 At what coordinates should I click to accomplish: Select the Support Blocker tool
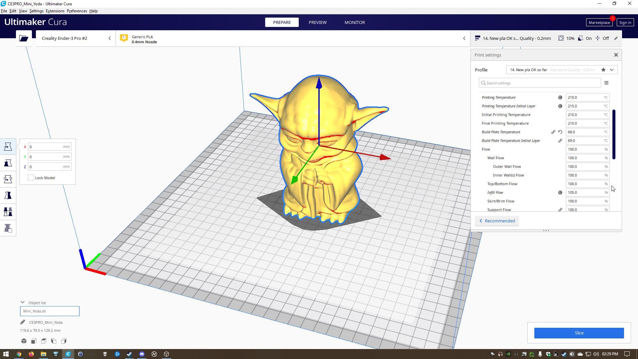click(x=8, y=228)
